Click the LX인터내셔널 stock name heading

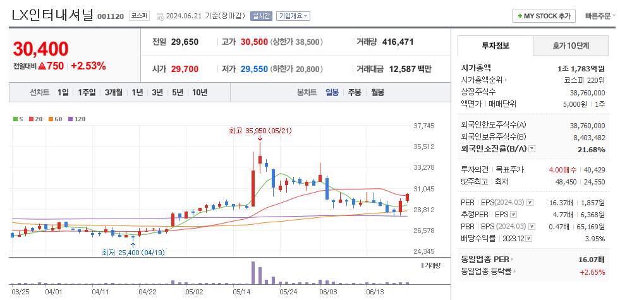[52, 15]
